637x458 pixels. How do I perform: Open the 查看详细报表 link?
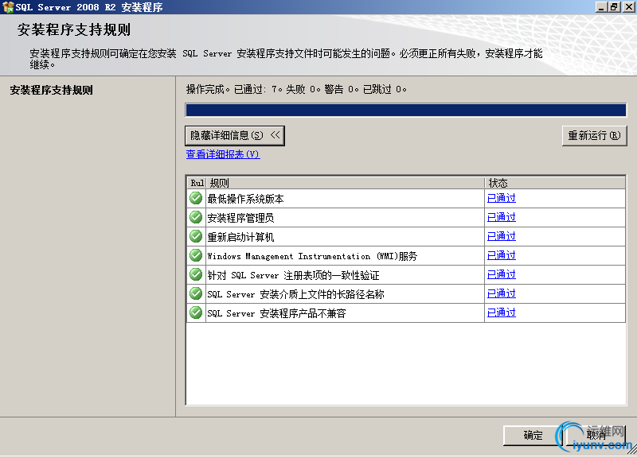(223, 154)
